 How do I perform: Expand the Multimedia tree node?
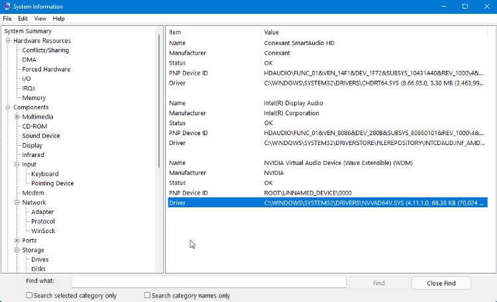[17, 117]
